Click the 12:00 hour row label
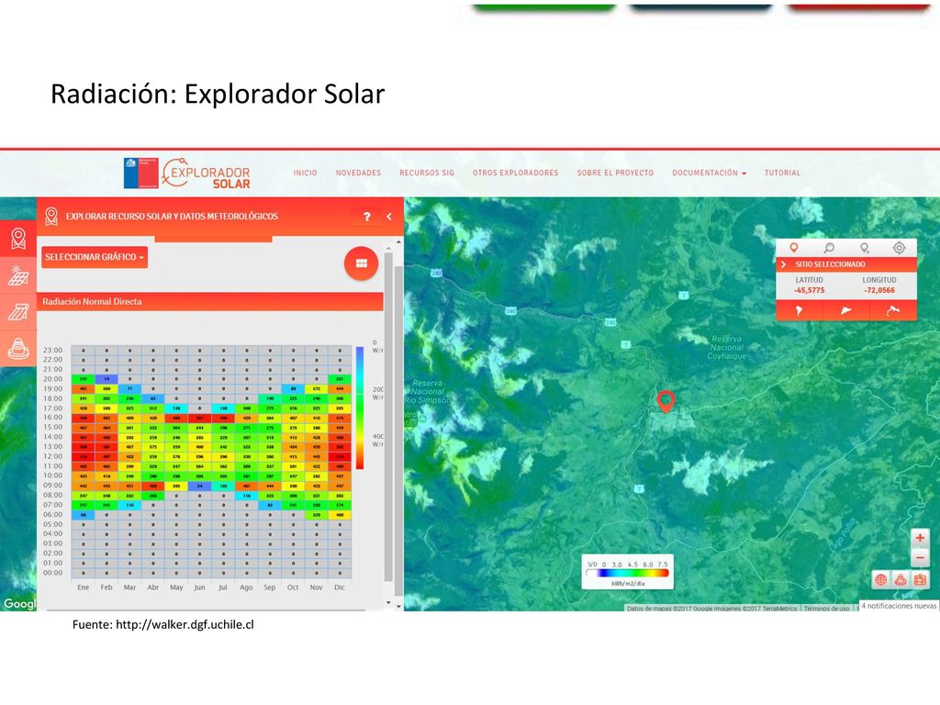The height and width of the screenshot is (705, 940). click(52, 456)
